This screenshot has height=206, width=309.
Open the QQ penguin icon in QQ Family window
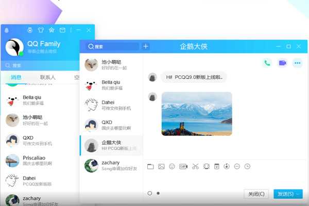[7, 30]
